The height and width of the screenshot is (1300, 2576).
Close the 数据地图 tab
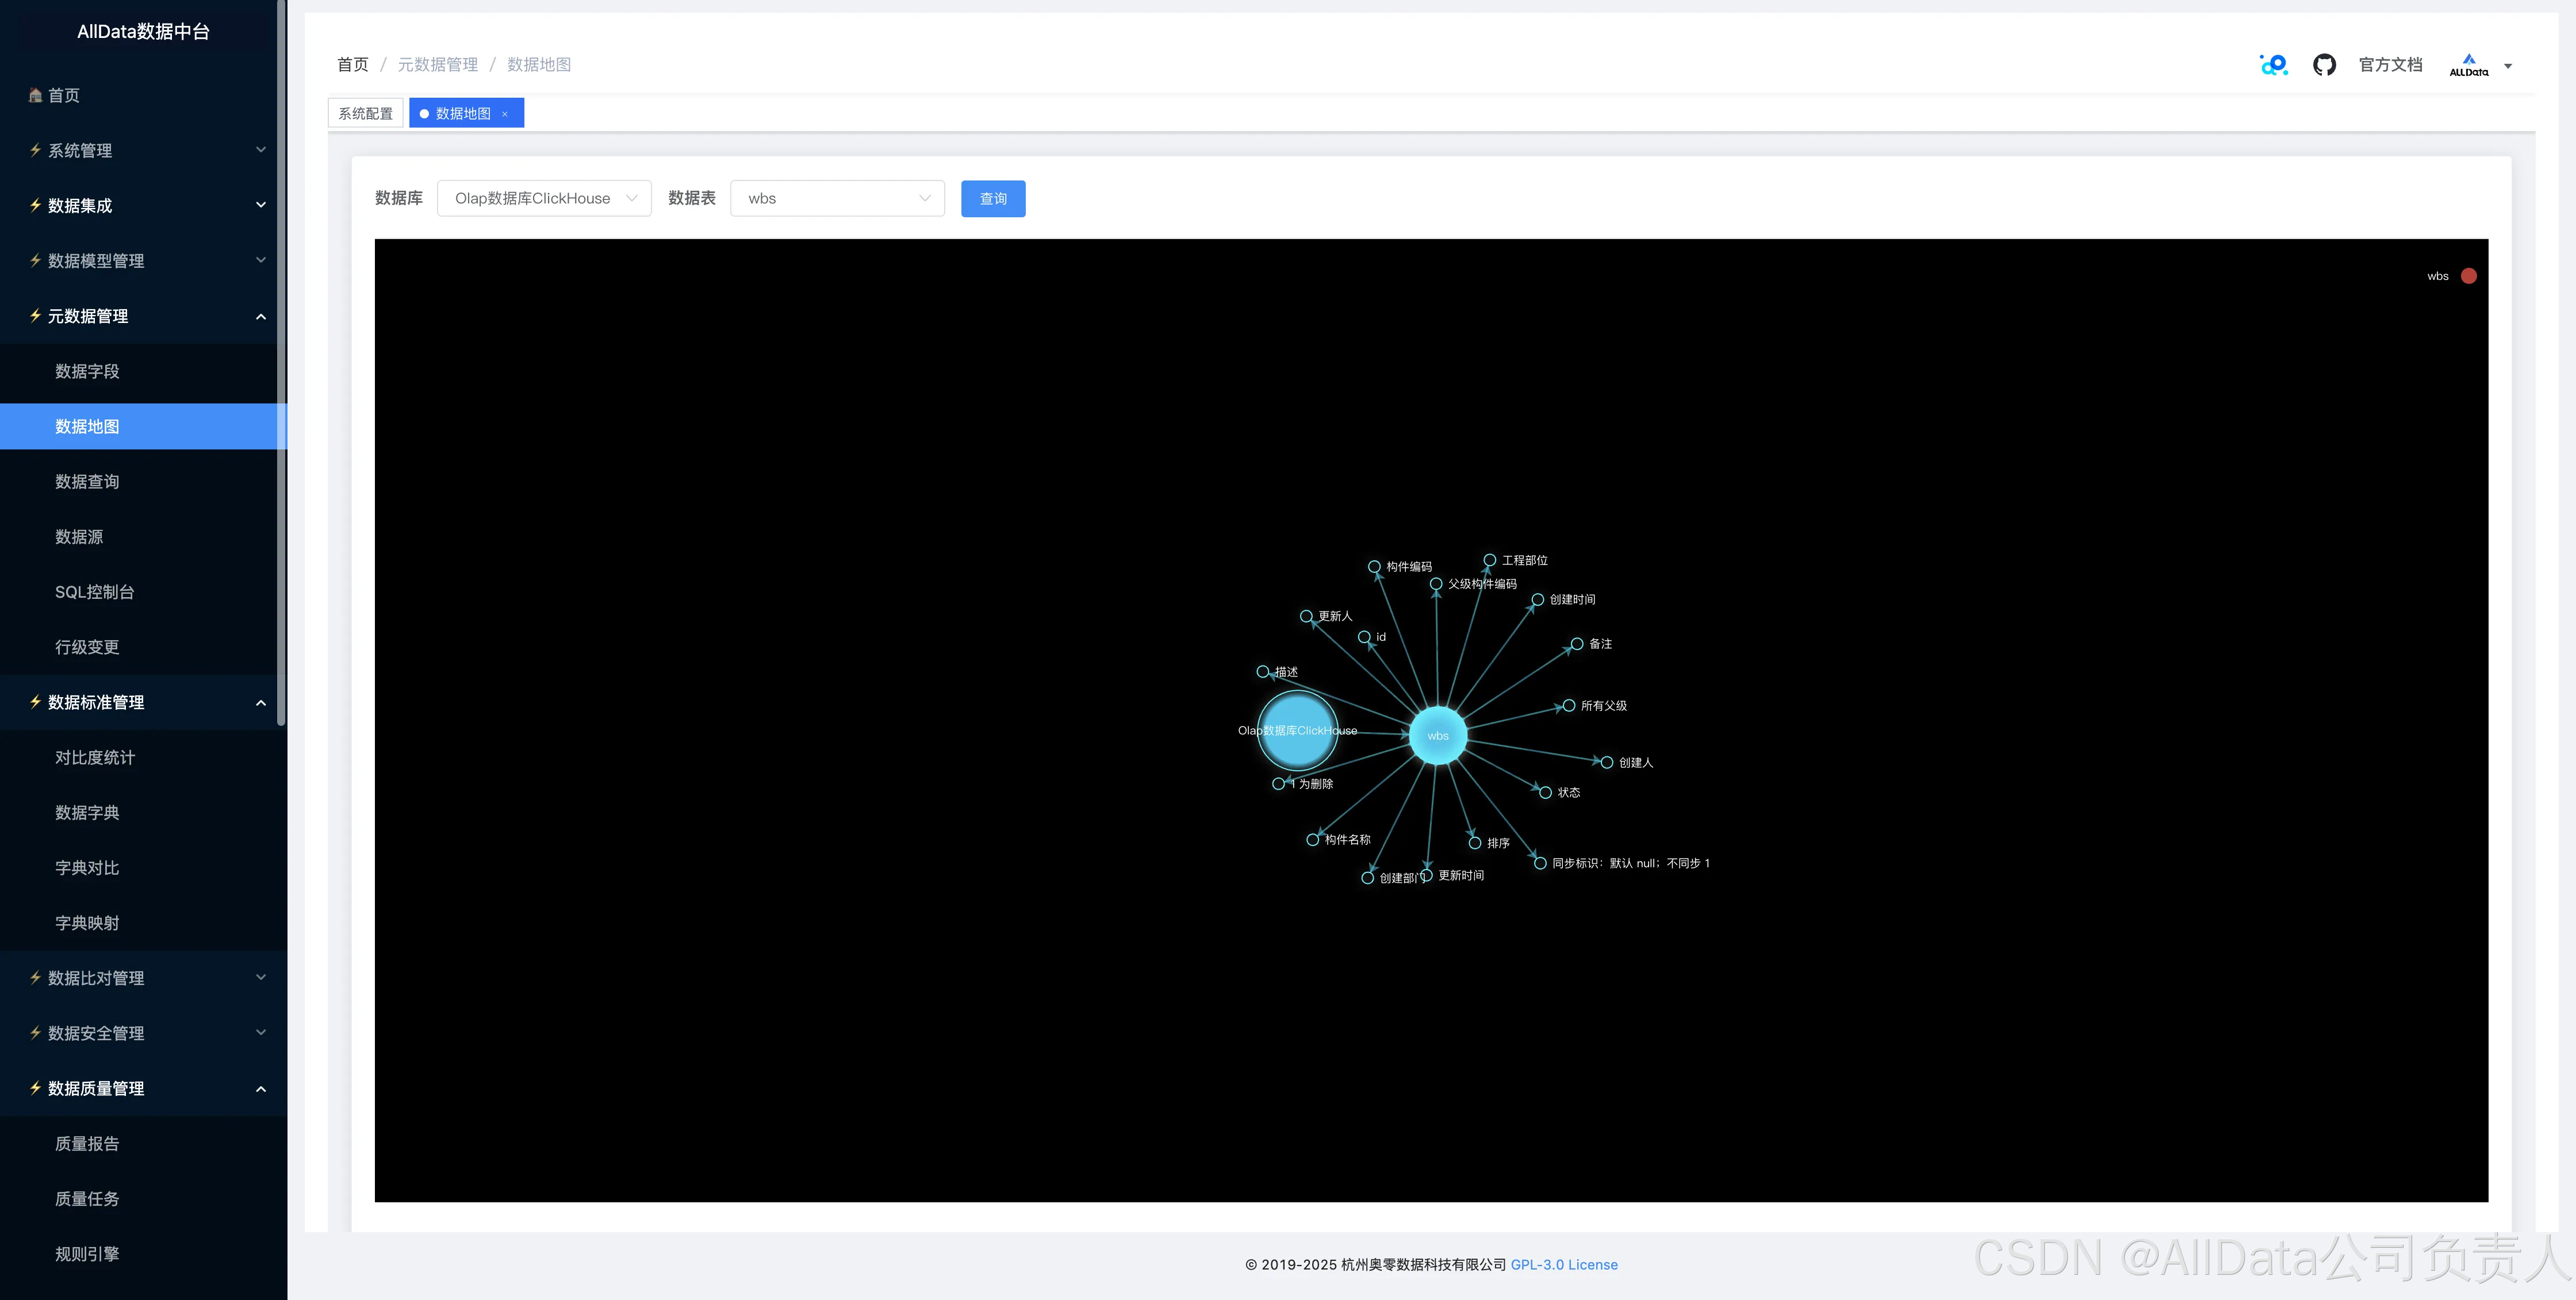coord(505,114)
